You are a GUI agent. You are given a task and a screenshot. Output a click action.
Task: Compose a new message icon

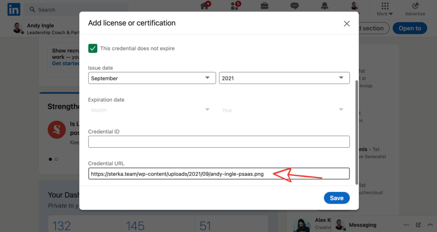coord(418,225)
